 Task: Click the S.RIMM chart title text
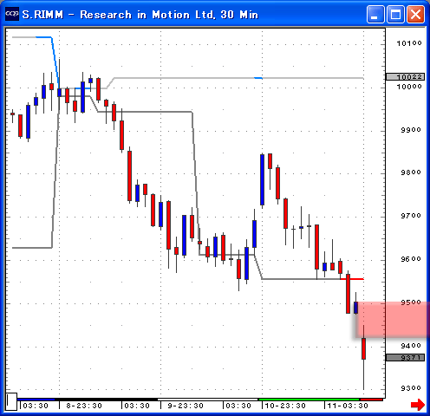(140, 15)
